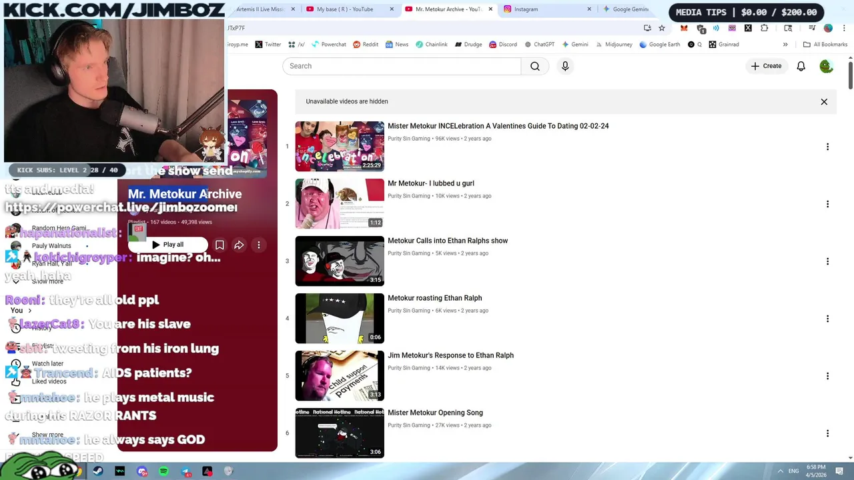Open the Chainlink bookmark
Screen dimensions: 854x480
430,45
